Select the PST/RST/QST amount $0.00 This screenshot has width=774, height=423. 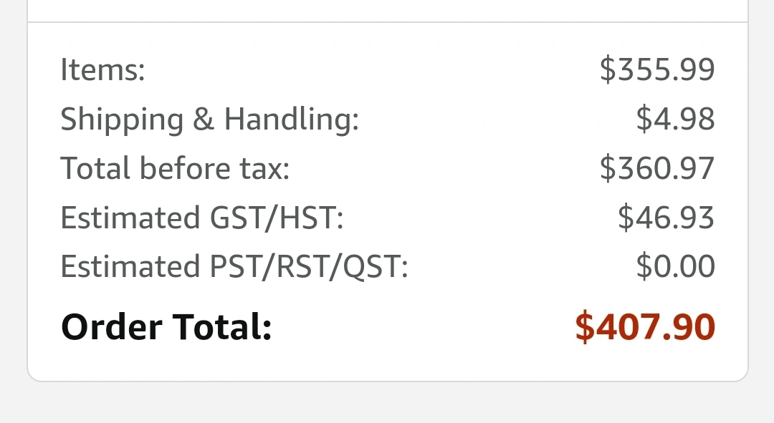pos(675,267)
